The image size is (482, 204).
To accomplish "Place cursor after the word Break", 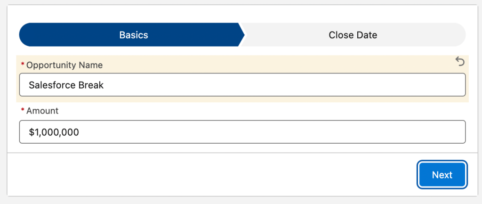I will click(104, 85).
